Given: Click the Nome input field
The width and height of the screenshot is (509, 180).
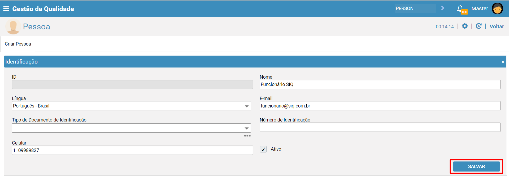Looking at the screenshot, I should click(x=380, y=84).
